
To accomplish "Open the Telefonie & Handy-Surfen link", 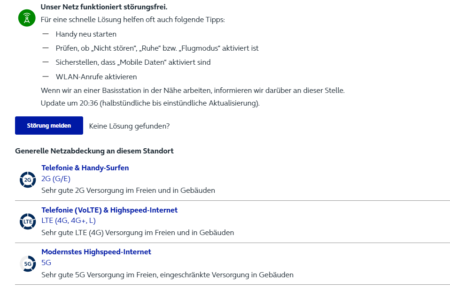I will (x=85, y=168).
